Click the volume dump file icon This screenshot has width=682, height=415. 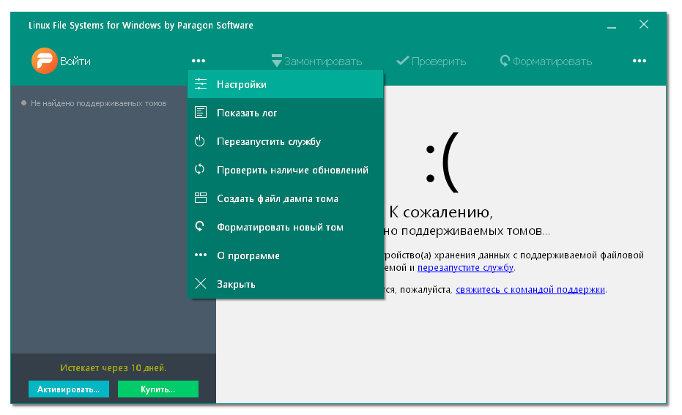coord(201,198)
